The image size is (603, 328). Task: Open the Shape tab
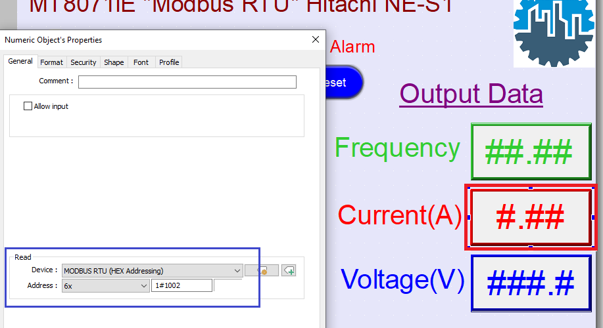coord(114,62)
